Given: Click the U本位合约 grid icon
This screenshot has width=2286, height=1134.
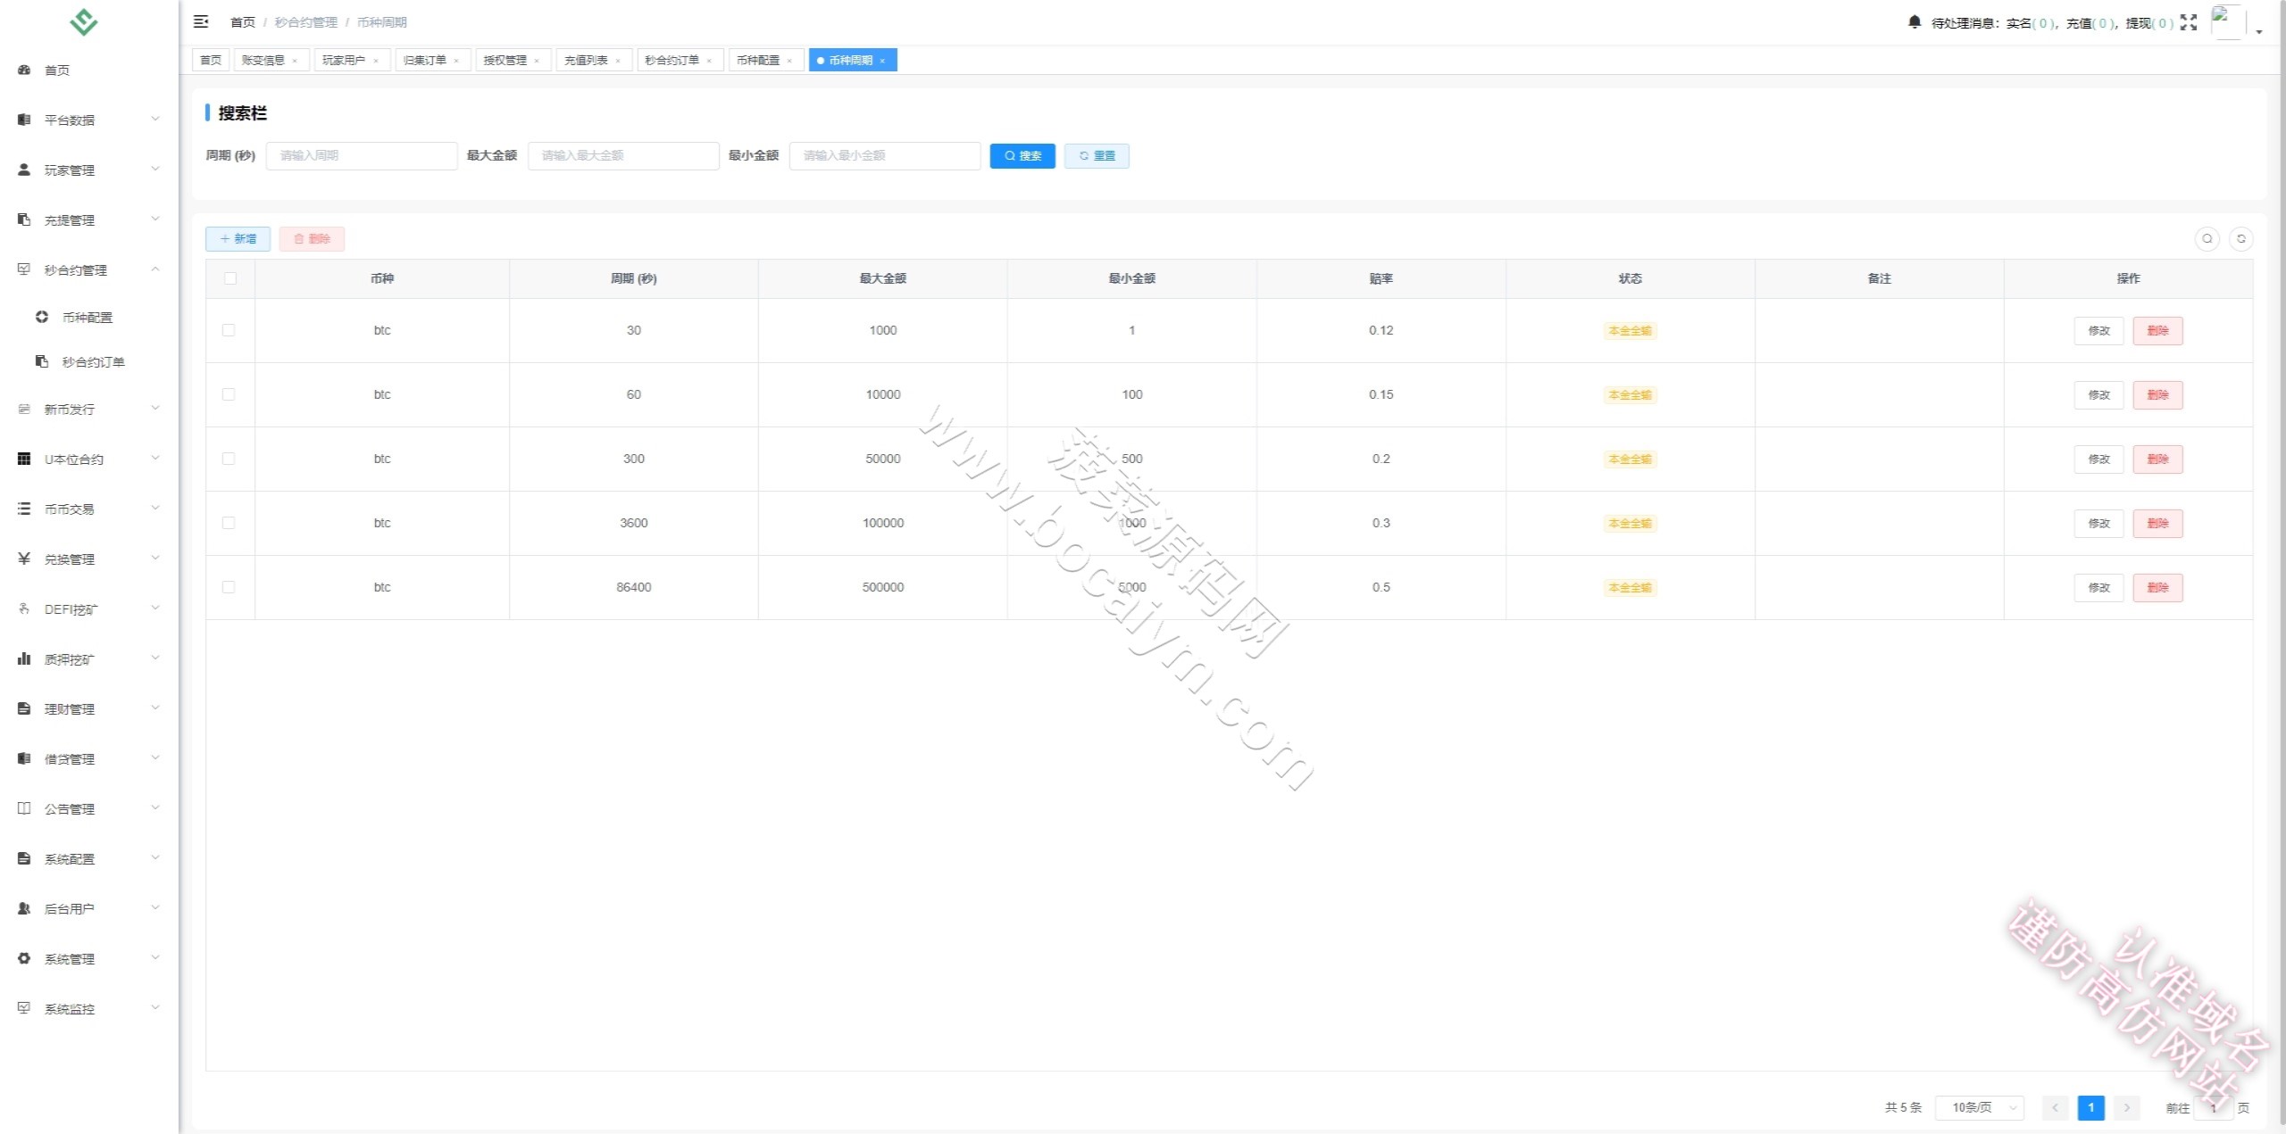Looking at the screenshot, I should point(24,459).
